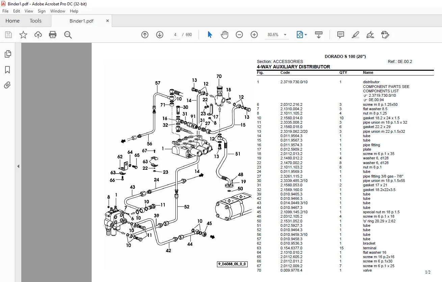Click the 'bracket' name in row 62
Image resolution: width=442 pixels, height=282 pixels.
[x=369, y=243]
